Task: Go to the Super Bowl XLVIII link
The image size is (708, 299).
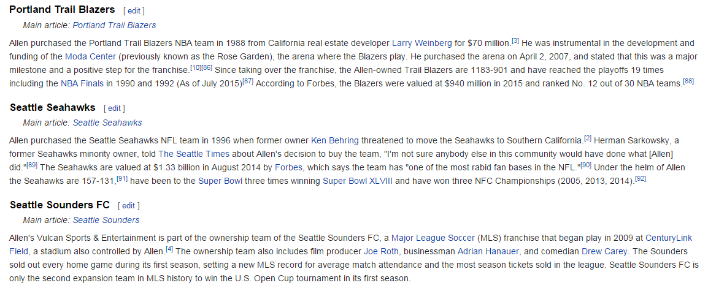Action: pos(358,181)
